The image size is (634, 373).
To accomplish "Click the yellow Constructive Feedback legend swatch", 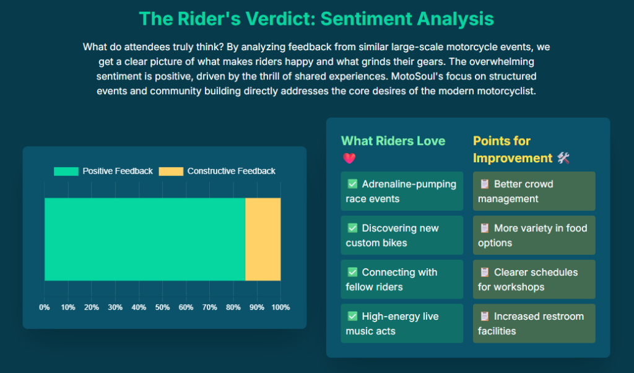I will coord(171,171).
